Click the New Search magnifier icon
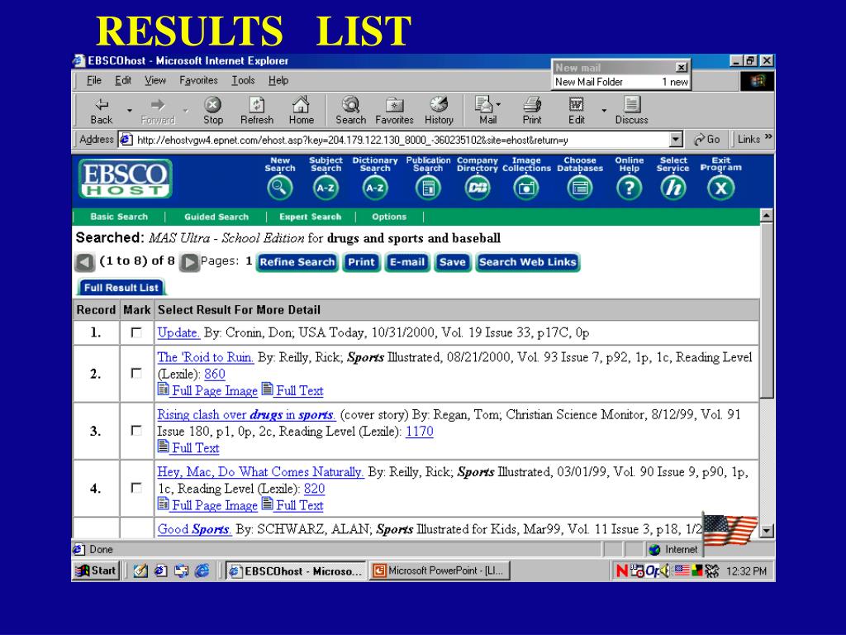846x635 pixels. coord(279,188)
